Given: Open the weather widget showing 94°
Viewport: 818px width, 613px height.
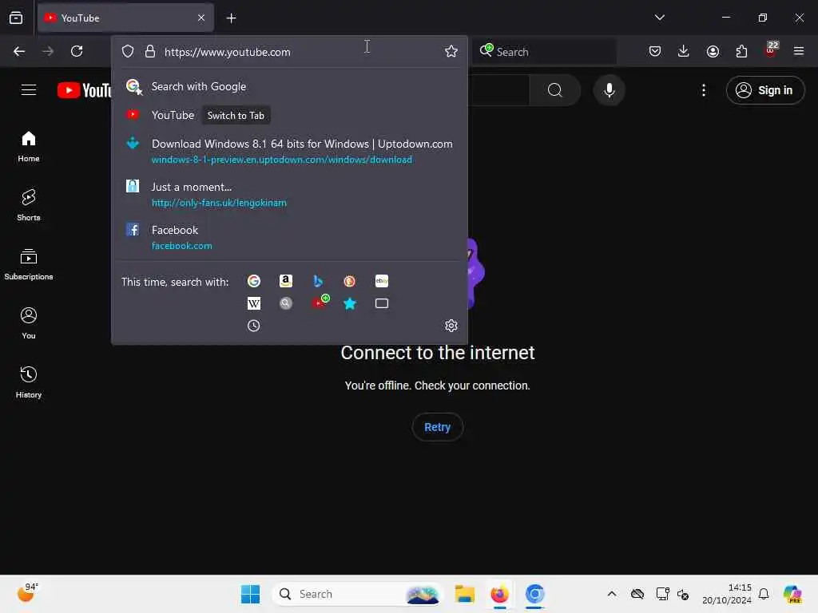Looking at the screenshot, I should 28,593.
